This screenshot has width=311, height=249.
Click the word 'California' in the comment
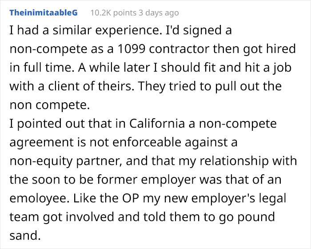point(157,124)
